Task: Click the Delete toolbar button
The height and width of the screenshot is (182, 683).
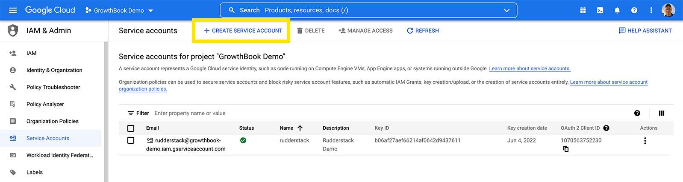Action: (311, 31)
